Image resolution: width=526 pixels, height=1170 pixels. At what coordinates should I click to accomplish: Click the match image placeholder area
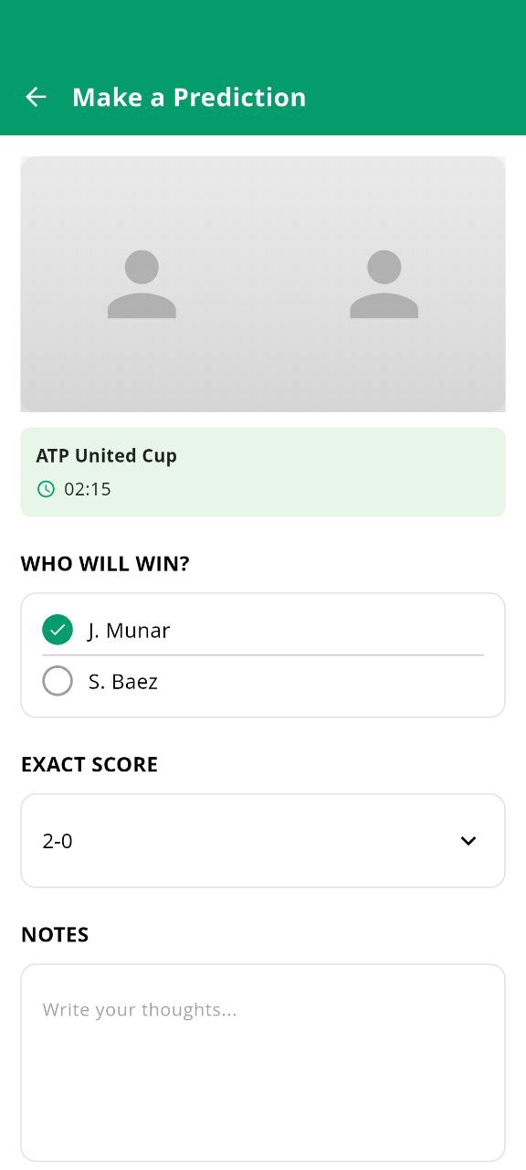pos(263,283)
